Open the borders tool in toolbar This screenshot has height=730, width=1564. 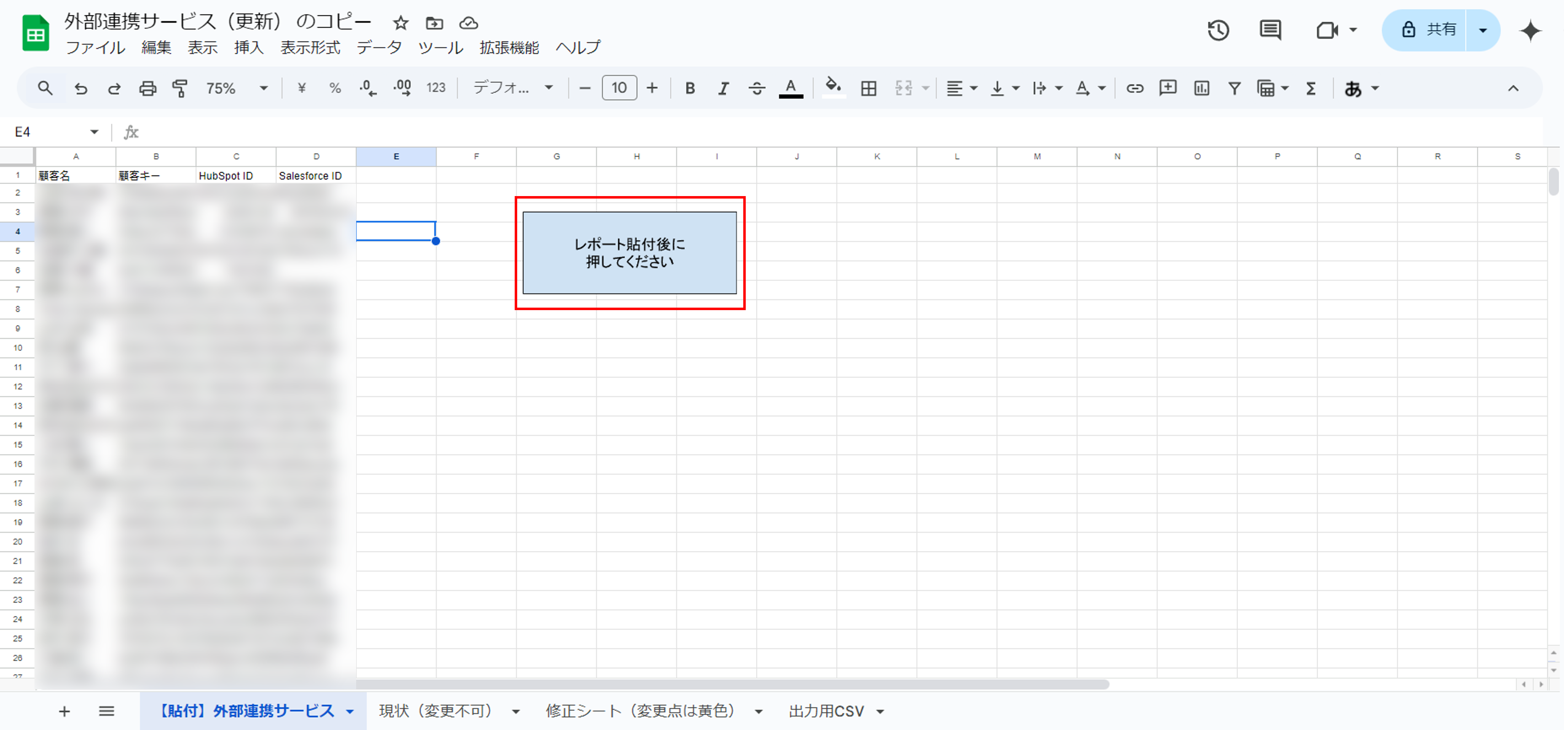[x=868, y=88]
